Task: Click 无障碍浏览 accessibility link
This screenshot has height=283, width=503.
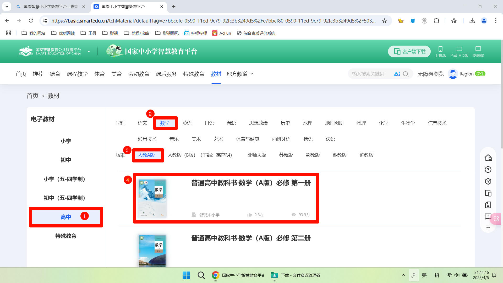Action: (x=430, y=74)
